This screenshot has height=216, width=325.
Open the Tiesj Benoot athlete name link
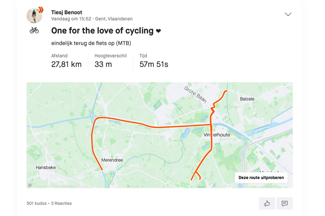pyautogui.click(x=67, y=12)
